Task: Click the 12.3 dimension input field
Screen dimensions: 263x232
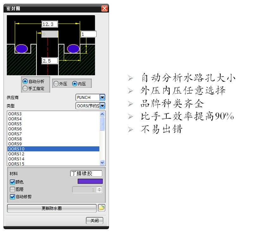Action: click(50, 24)
